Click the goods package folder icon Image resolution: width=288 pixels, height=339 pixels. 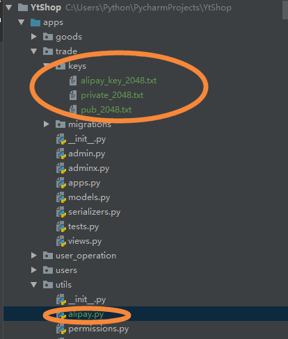[x=48, y=37]
